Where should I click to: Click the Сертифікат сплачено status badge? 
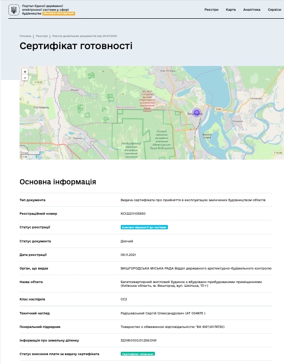tap(138, 354)
